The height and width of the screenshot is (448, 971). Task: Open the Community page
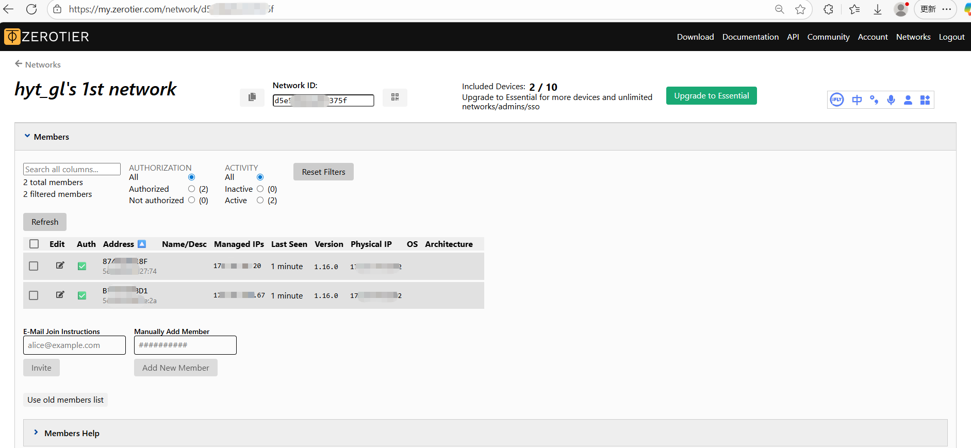828,37
